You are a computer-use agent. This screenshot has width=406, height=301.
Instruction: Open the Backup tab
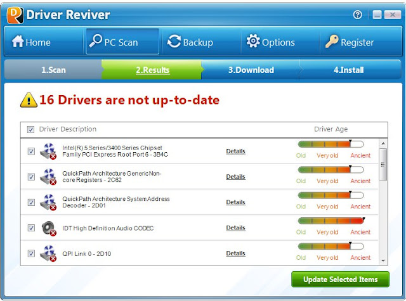[x=200, y=41]
